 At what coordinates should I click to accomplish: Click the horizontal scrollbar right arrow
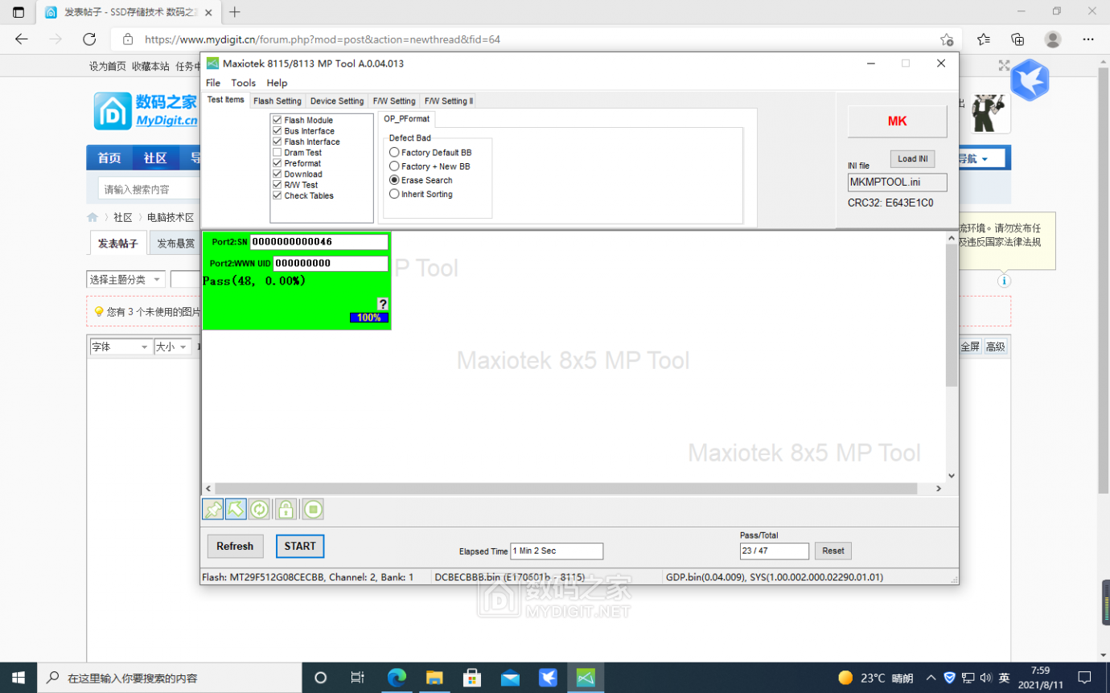tap(938, 489)
